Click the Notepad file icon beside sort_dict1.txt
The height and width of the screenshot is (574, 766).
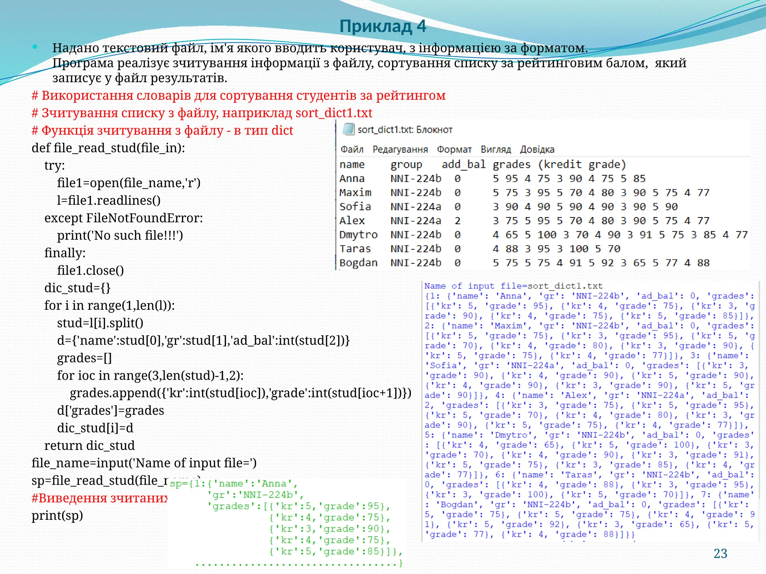pos(349,129)
